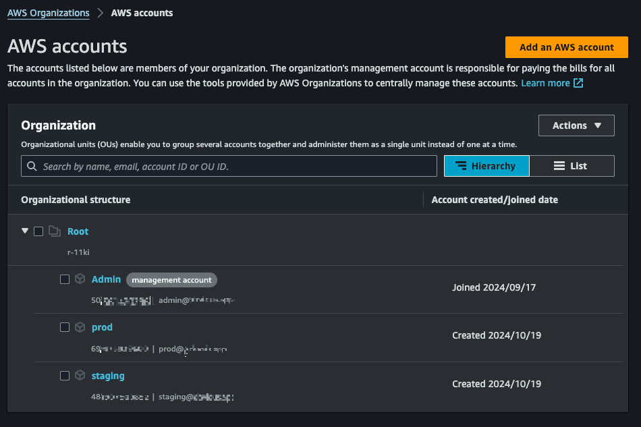Select the staging account checkbox
The image size is (641, 427).
(65, 376)
